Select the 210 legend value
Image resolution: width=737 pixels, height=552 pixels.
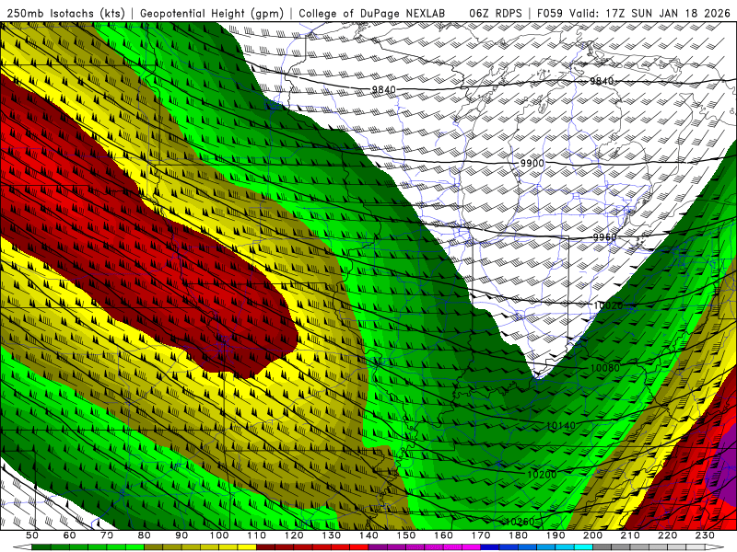[631, 535]
